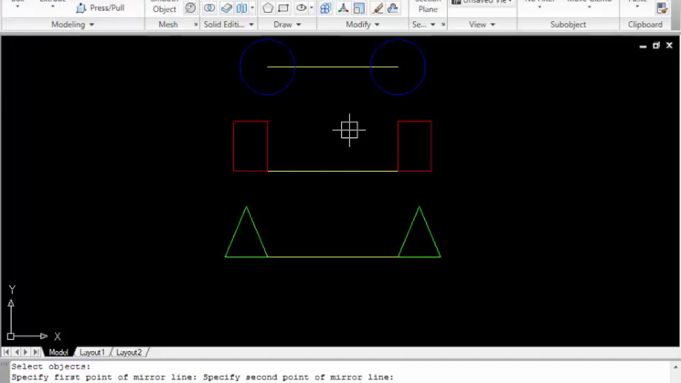Image resolution: width=681 pixels, height=383 pixels.
Task: Click the mesh refine icon beside Smooth Object
Action: click(190, 8)
